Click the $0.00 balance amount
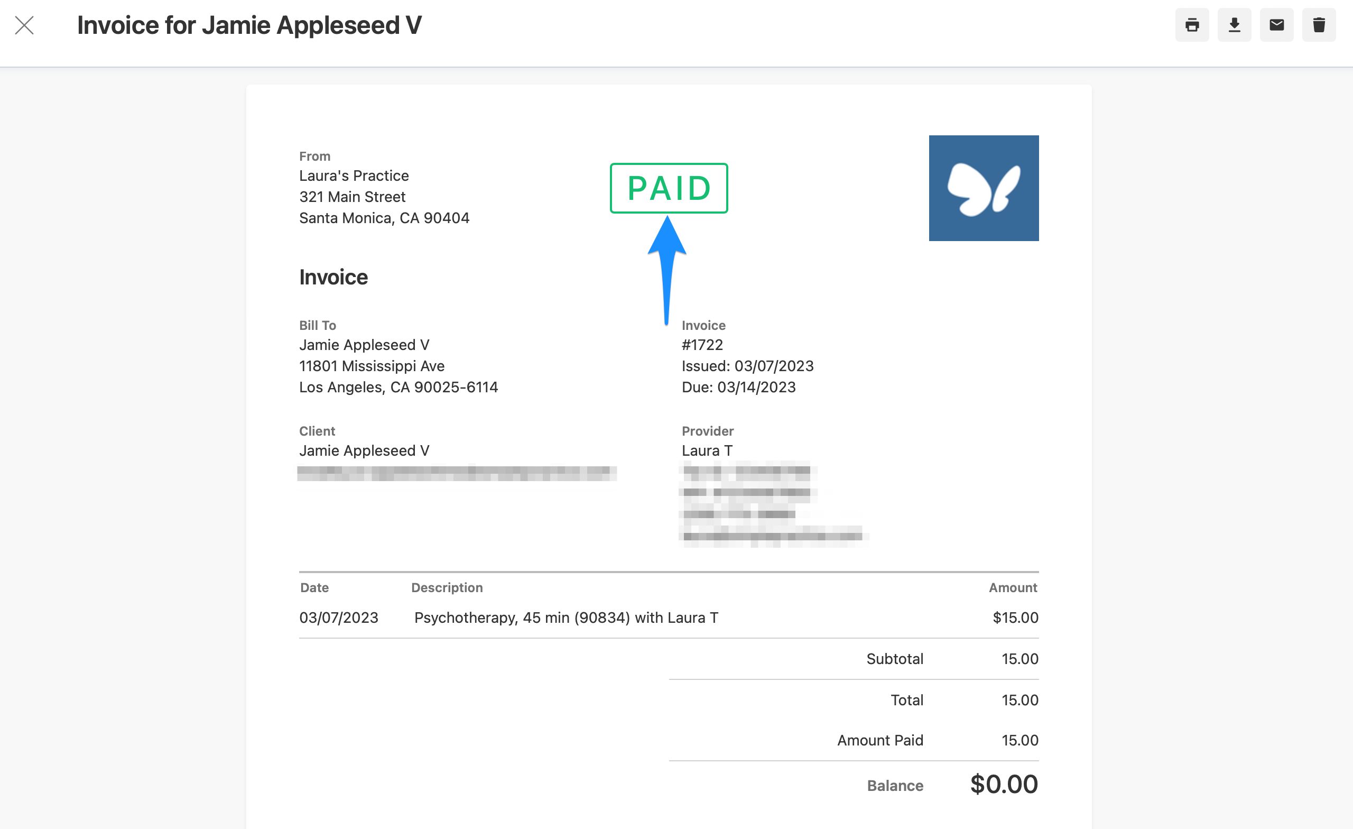The image size is (1353, 829). click(1004, 785)
